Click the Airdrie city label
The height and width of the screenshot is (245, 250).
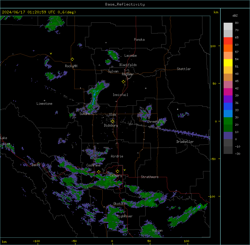[117, 156]
